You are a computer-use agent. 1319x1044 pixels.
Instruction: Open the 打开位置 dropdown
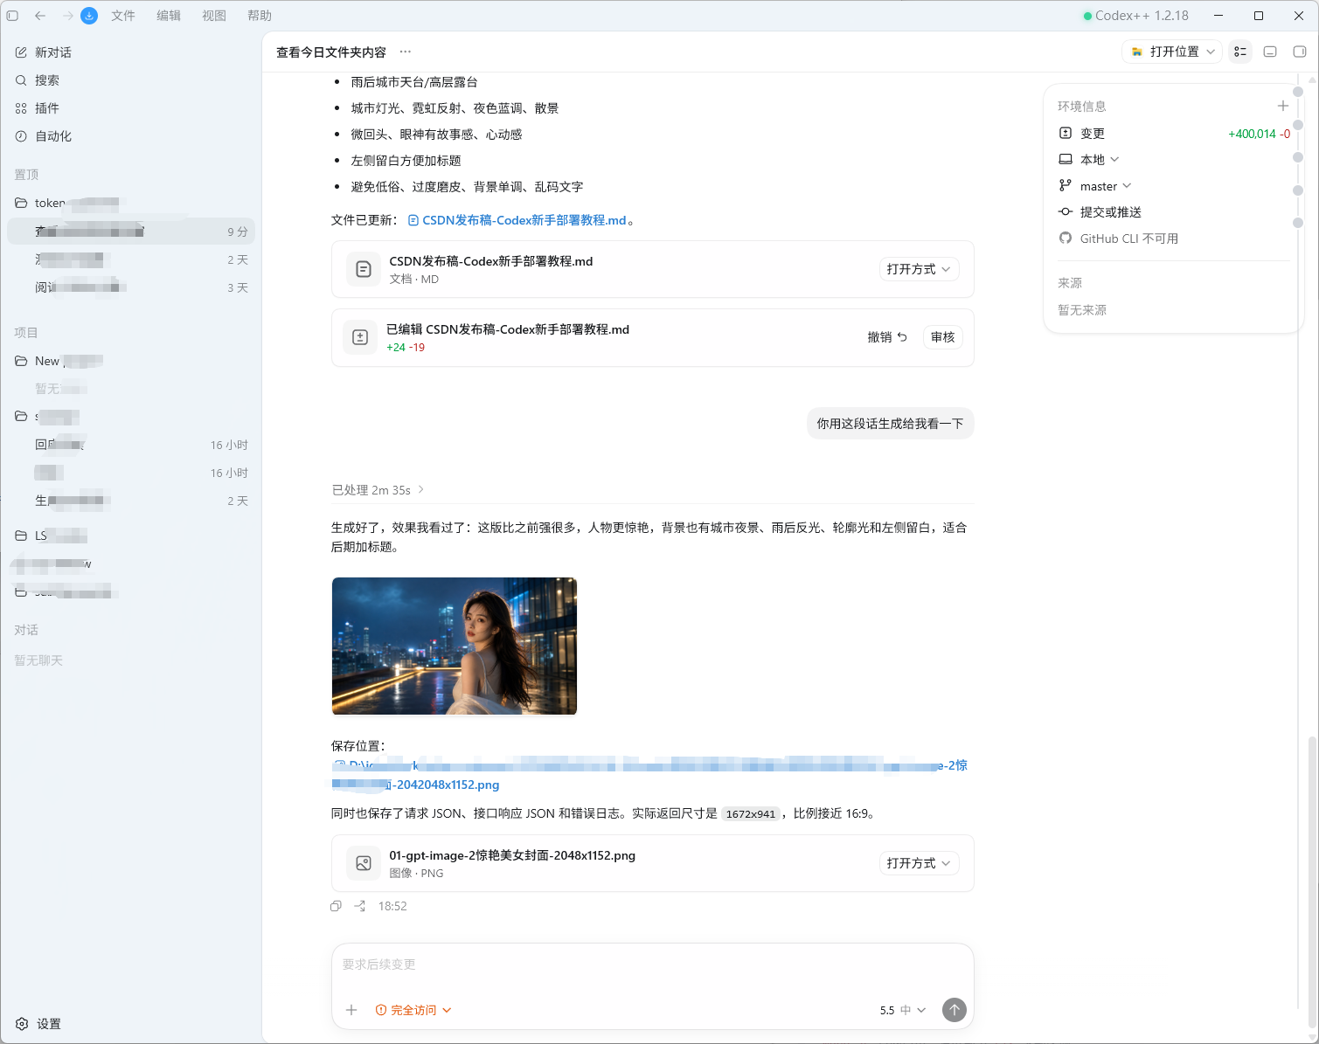(x=1172, y=52)
